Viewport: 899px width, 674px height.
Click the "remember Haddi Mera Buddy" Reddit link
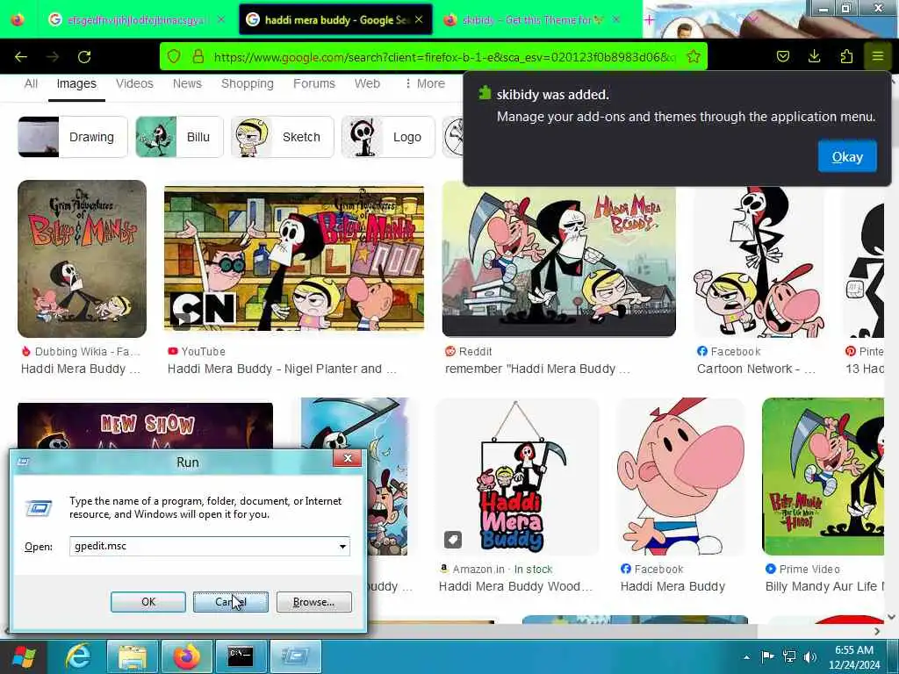(x=538, y=369)
